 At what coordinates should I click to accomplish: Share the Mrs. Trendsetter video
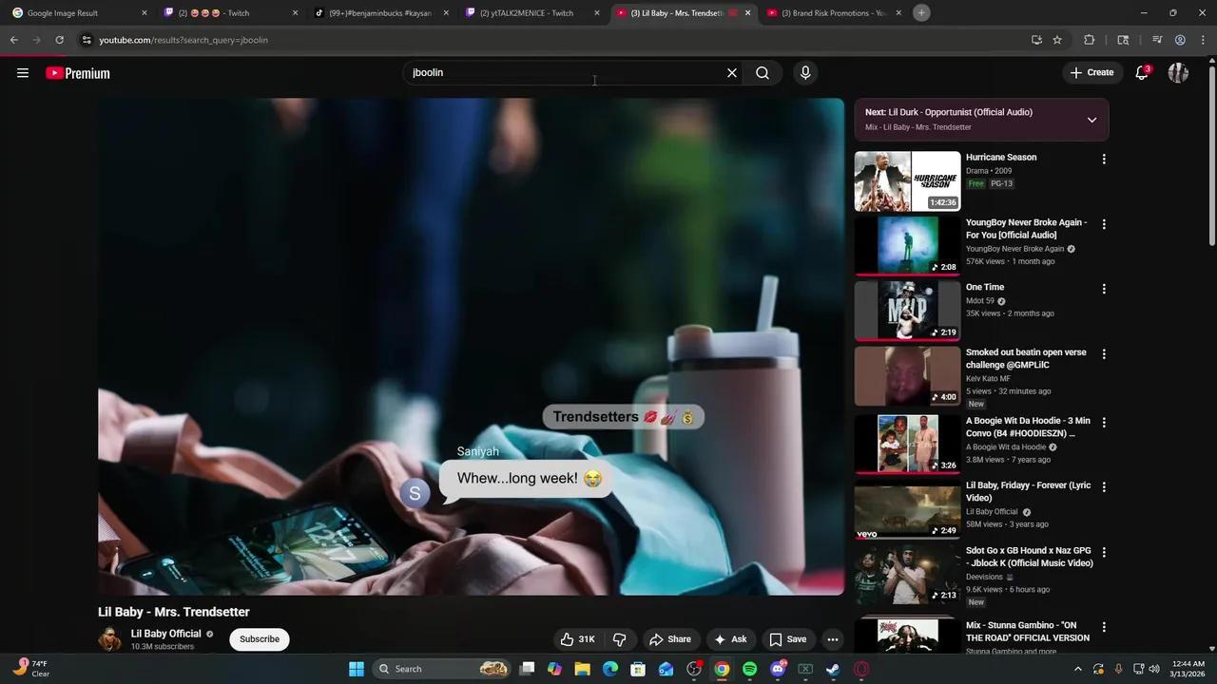coord(669,639)
